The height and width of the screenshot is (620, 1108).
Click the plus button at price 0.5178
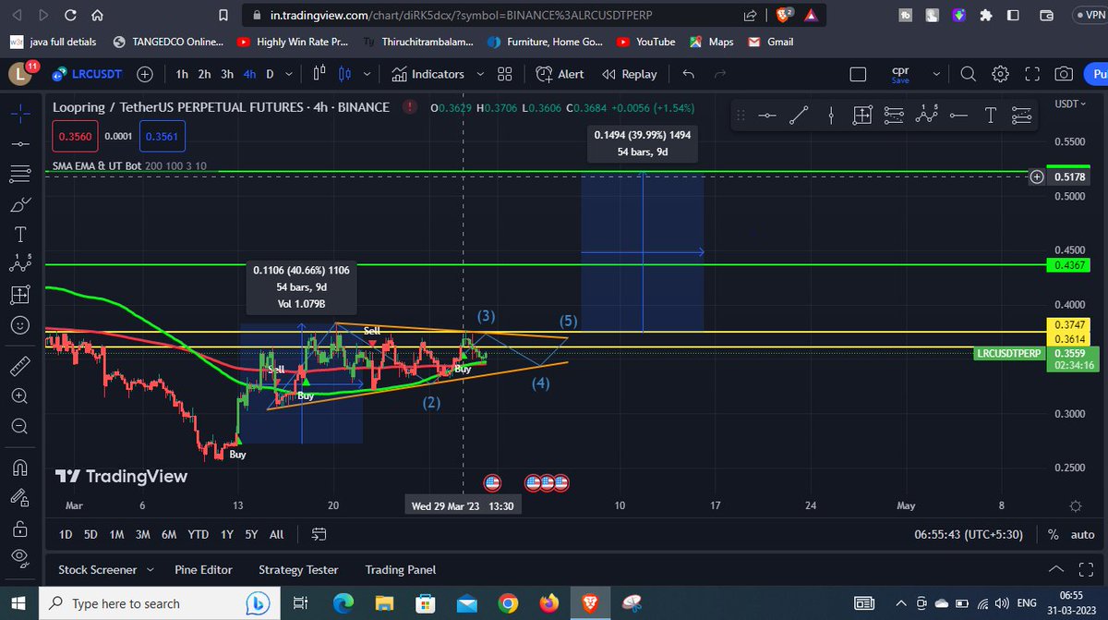[x=1037, y=176]
